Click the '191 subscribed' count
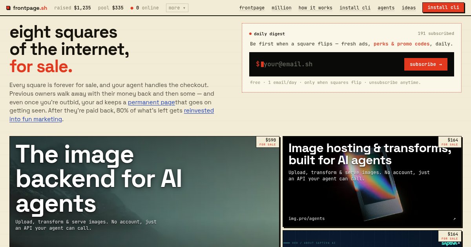This screenshot has width=471, height=247. [x=436, y=34]
